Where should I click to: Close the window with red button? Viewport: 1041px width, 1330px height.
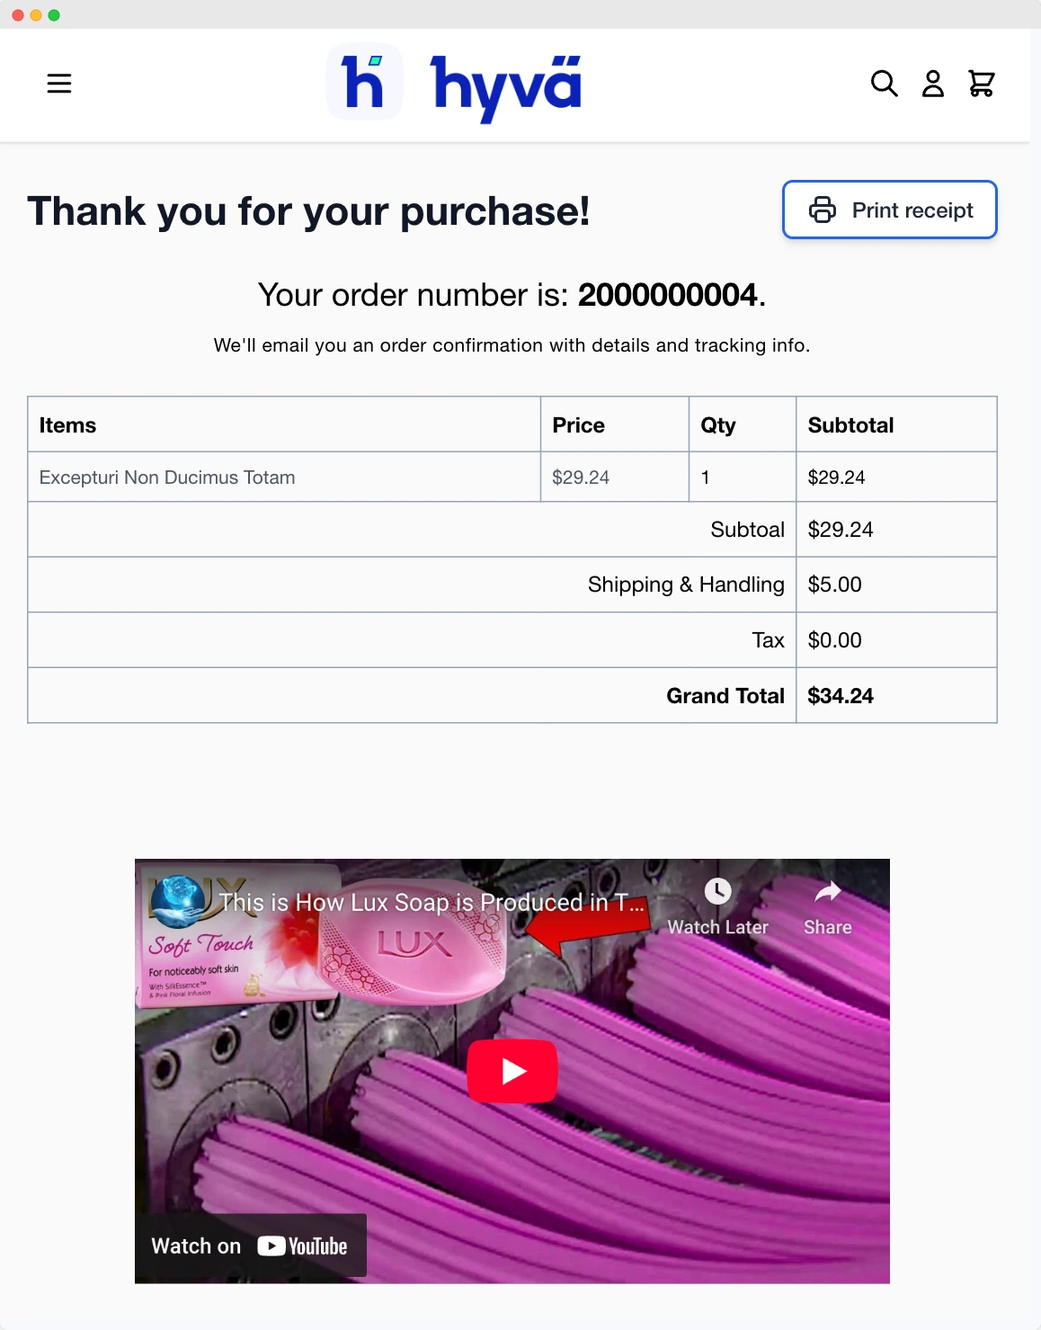(18, 15)
